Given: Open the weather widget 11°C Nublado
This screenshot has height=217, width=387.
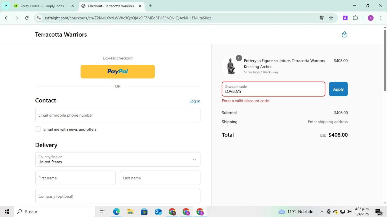Looking at the screenshot, I should tap(296, 212).
